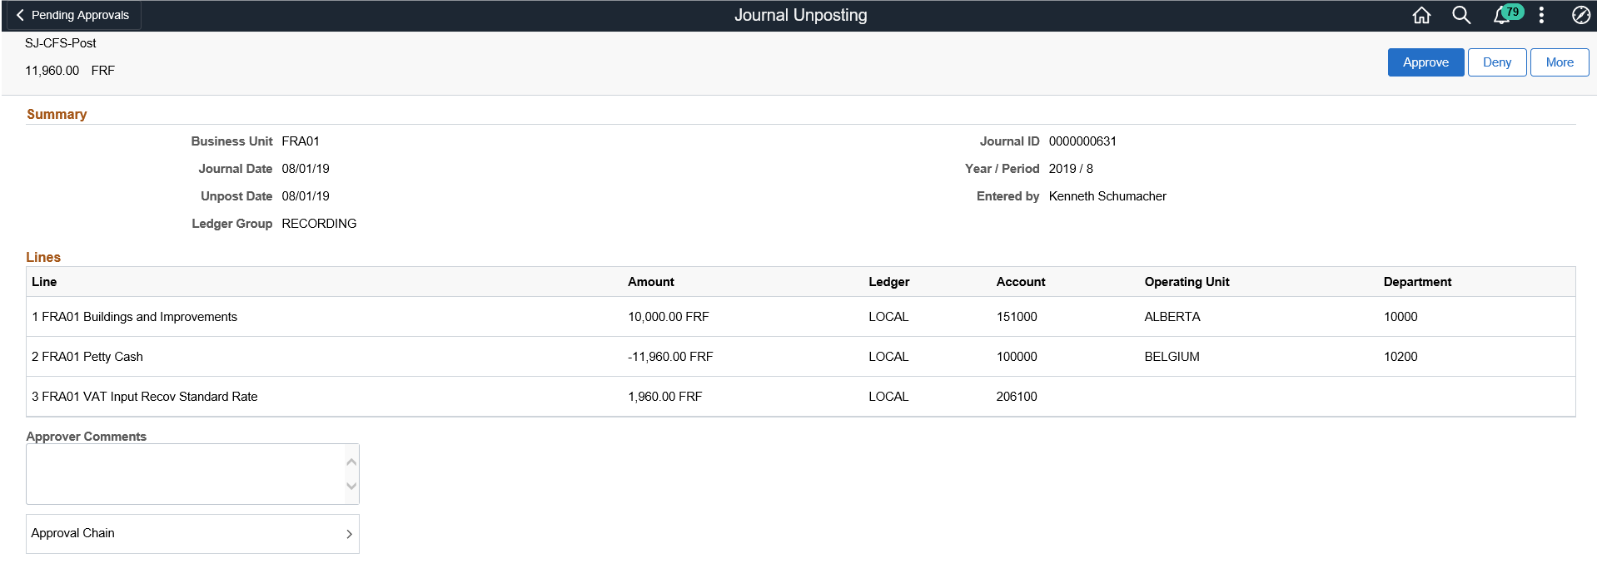Click account number 206100
The width and height of the screenshot is (1597, 578).
click(x=1017, y=397)
